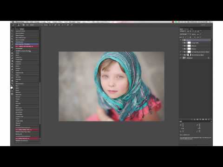
Task: Select the Crop tool
Action: [x=12, y=42]
